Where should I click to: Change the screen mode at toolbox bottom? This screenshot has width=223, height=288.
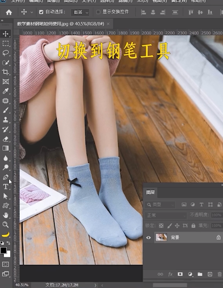5,274
